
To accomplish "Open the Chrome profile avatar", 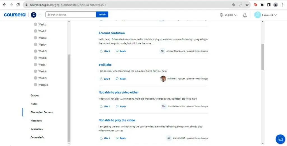I will point(276,5).
